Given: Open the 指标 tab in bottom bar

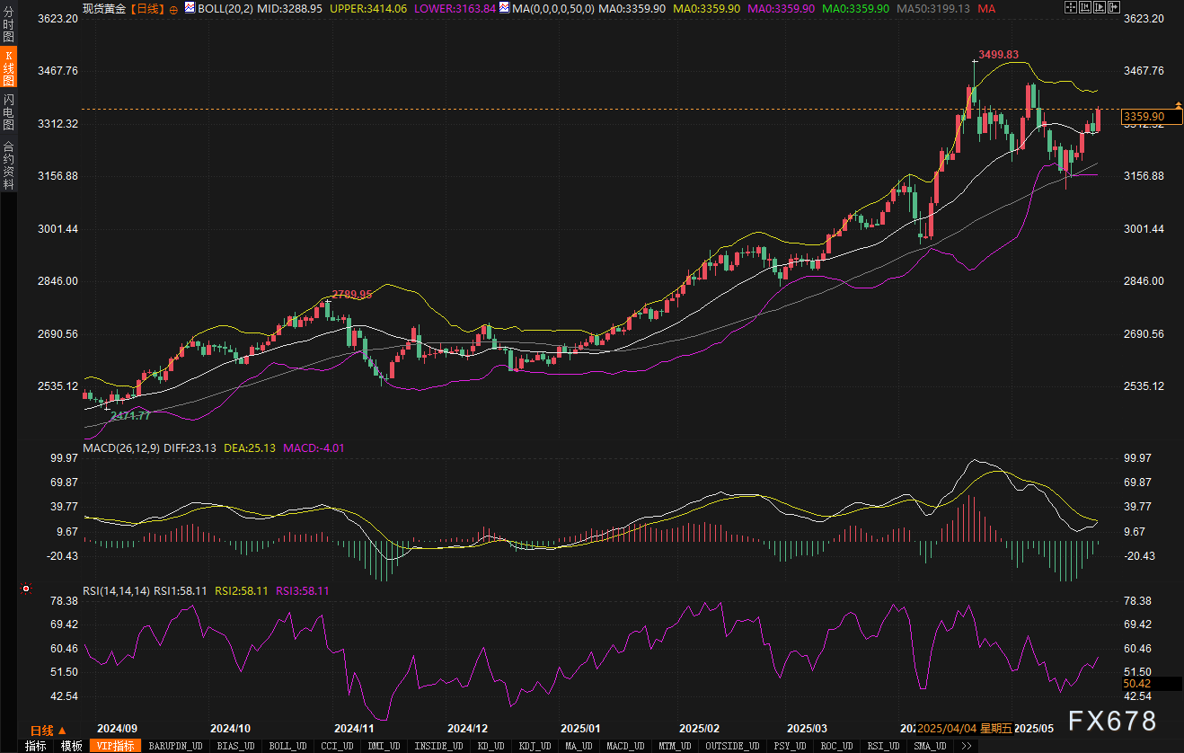Looking at the screenshot, I should [36, 746].
